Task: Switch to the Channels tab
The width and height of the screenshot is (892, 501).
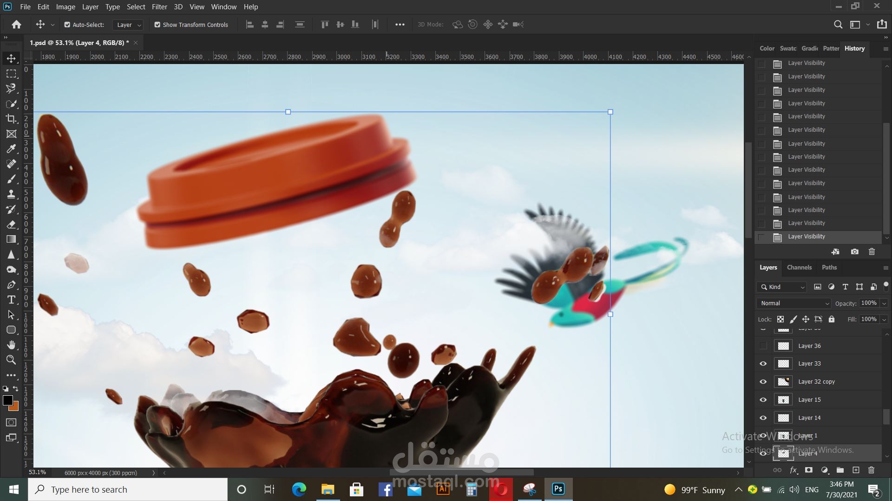Action: 799,268
